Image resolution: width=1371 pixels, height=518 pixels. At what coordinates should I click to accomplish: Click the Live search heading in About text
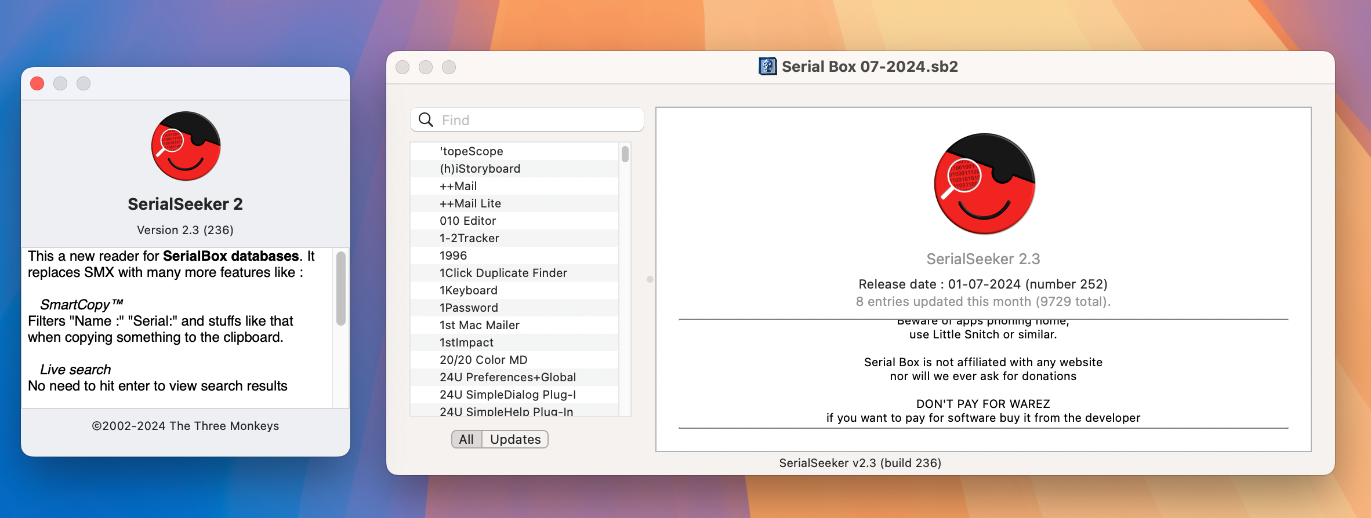click(x=75, y=370)
